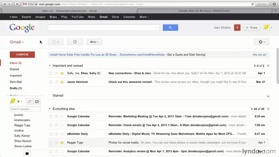Toggle importance marker on Jason Hemlock email
This screenshot has width=279, height=157.
62,82
